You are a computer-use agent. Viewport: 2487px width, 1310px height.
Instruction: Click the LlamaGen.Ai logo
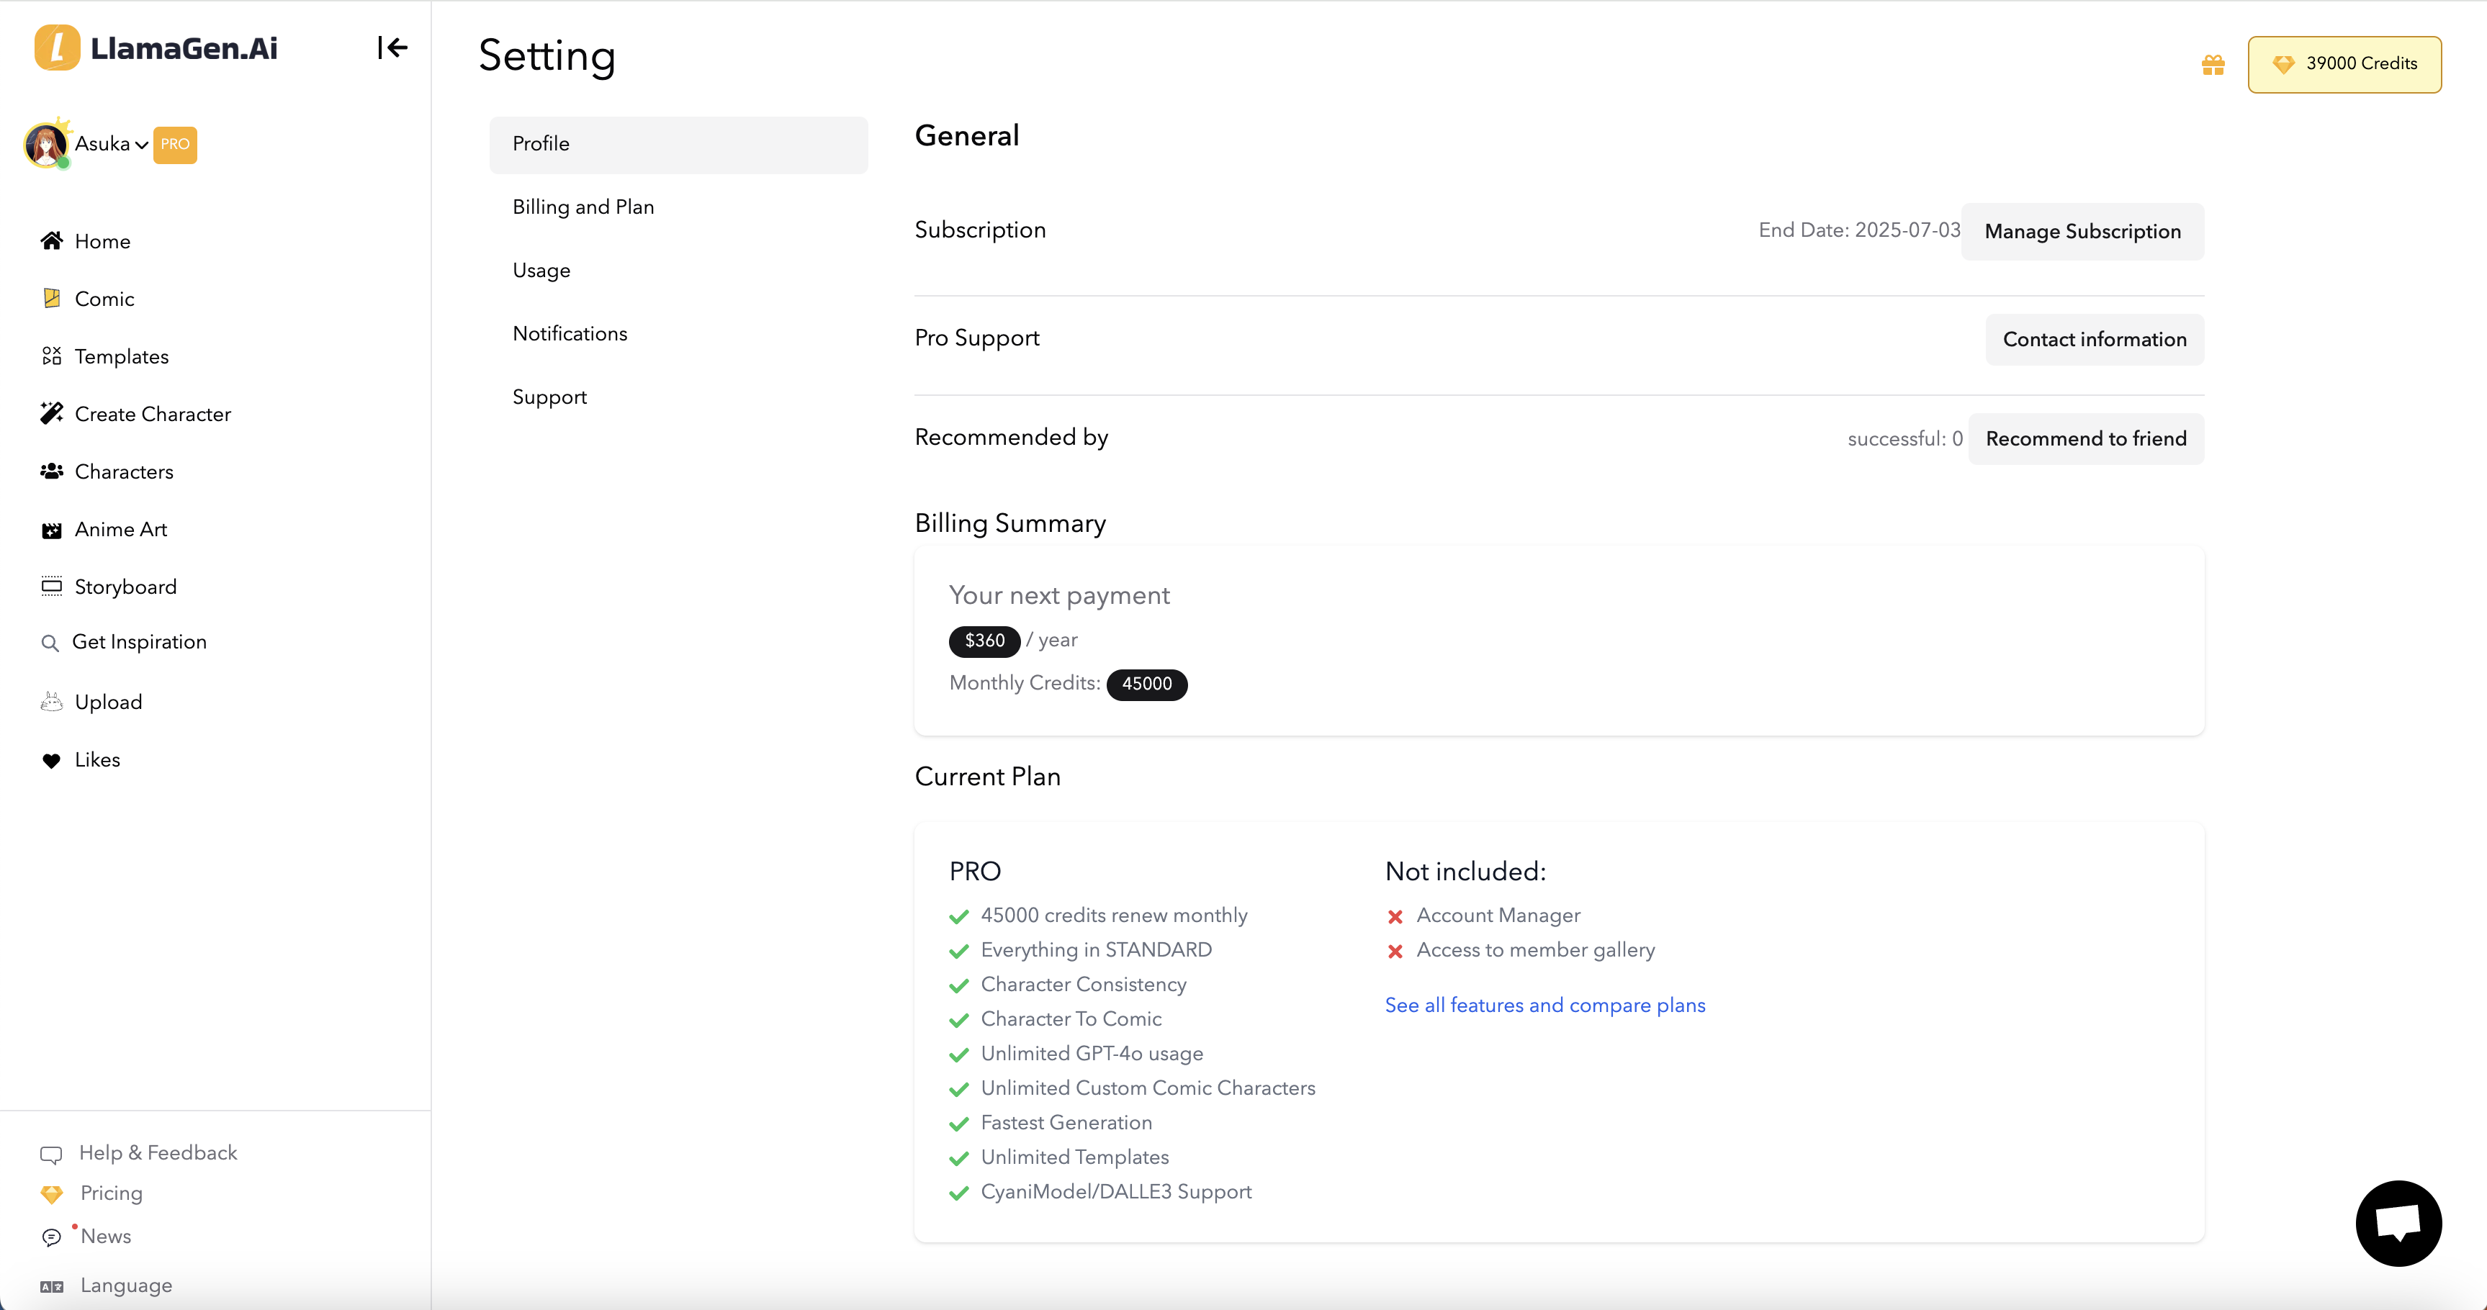(x=156, y=48)
